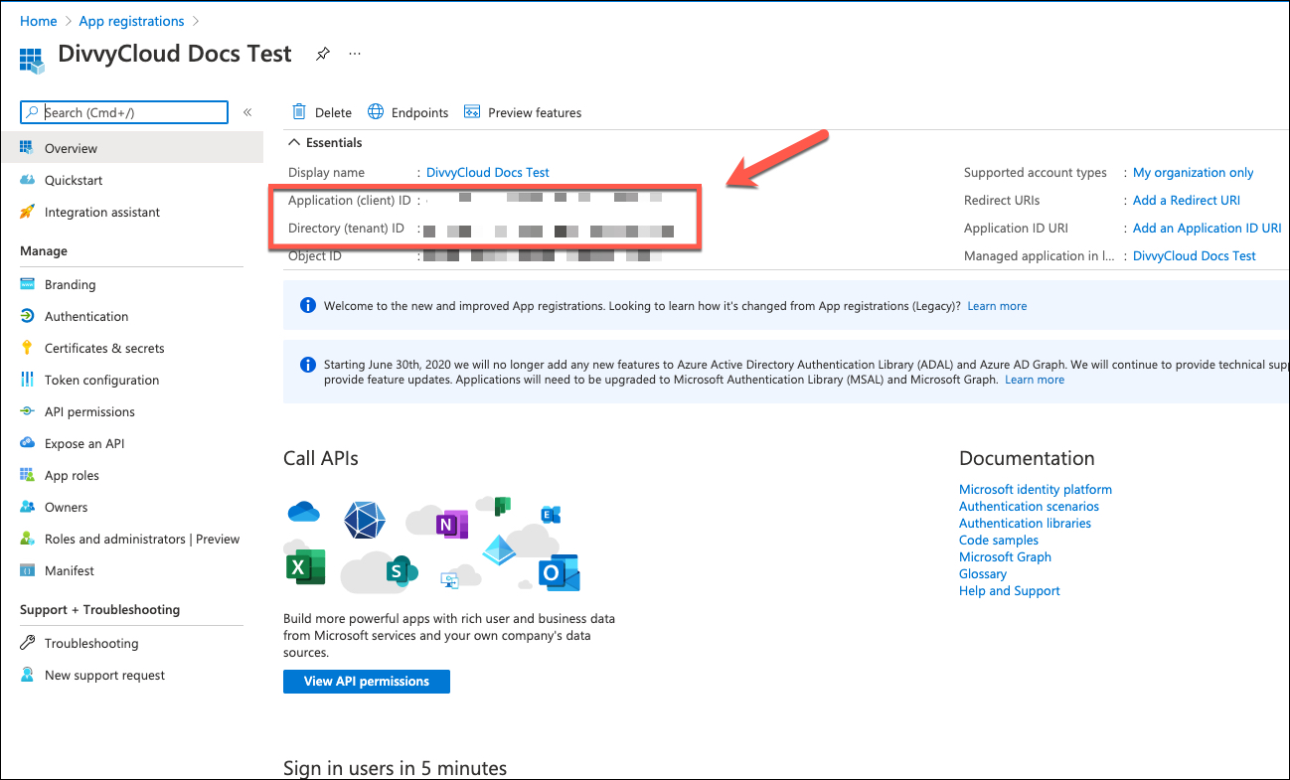Open the Authentication libraries link
The width and height of the screenshot is (1290, 780).
point(1025,523)
